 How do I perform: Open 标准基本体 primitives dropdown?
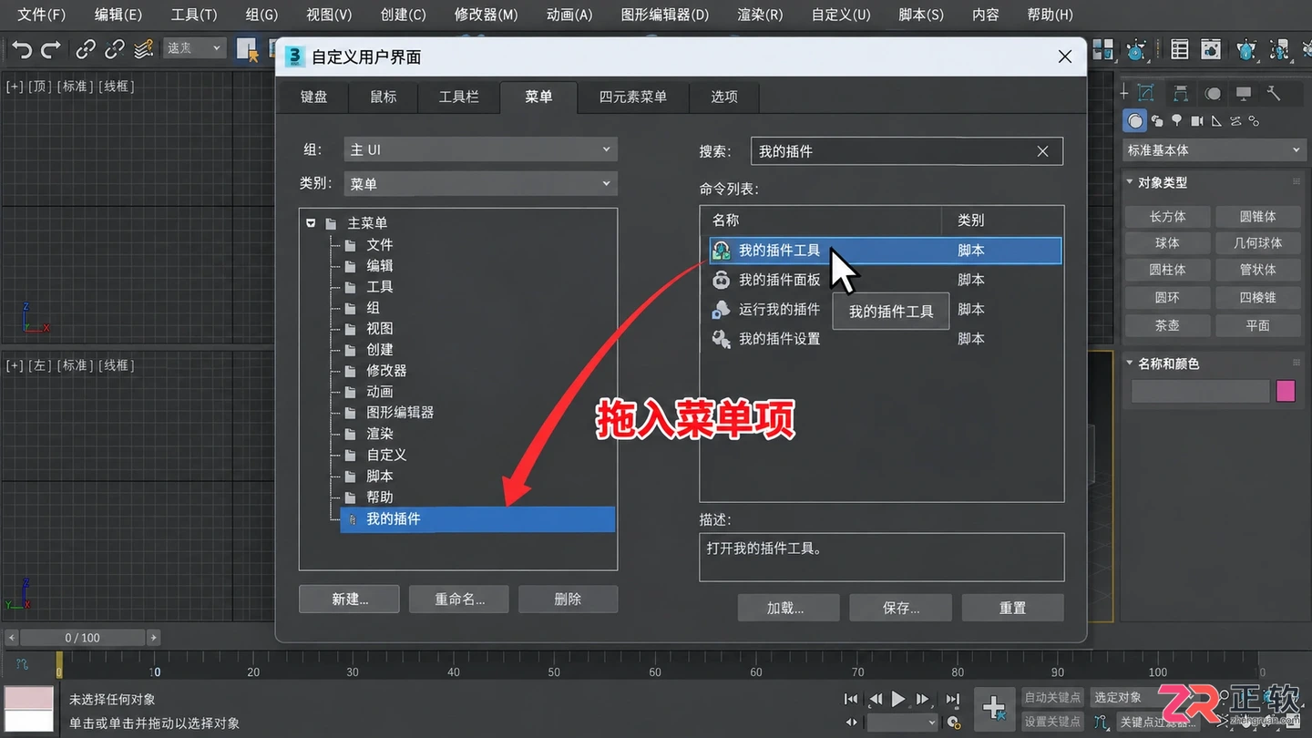pyautogui.click(x=1214, y=150)
